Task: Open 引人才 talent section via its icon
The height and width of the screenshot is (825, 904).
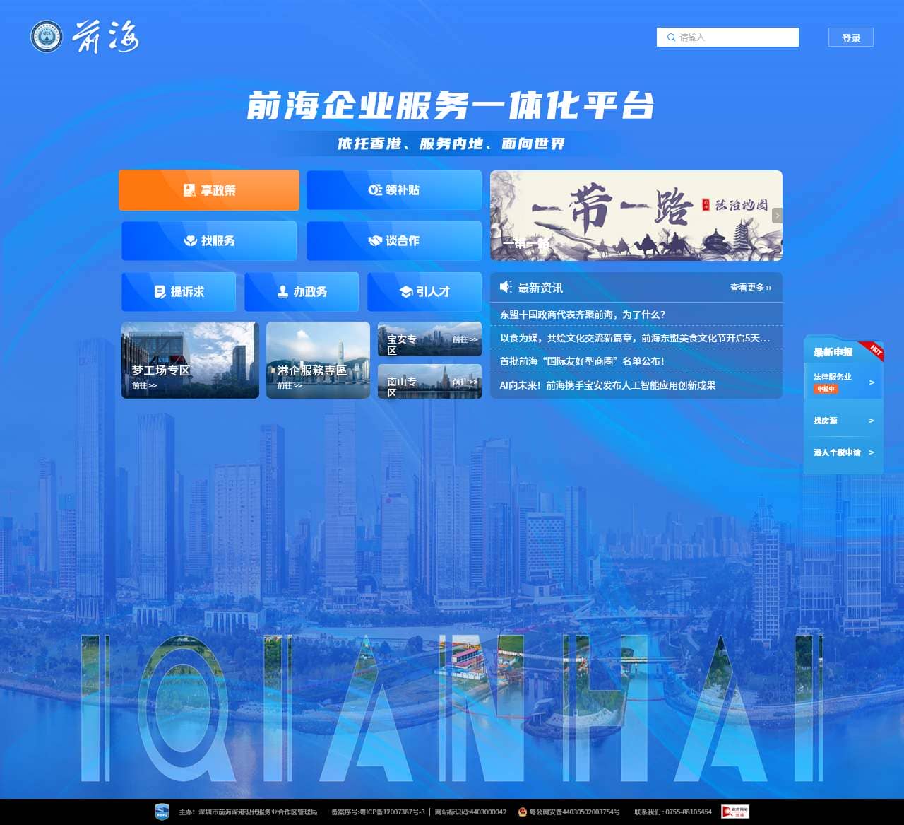Action: [x=406, y=291]
